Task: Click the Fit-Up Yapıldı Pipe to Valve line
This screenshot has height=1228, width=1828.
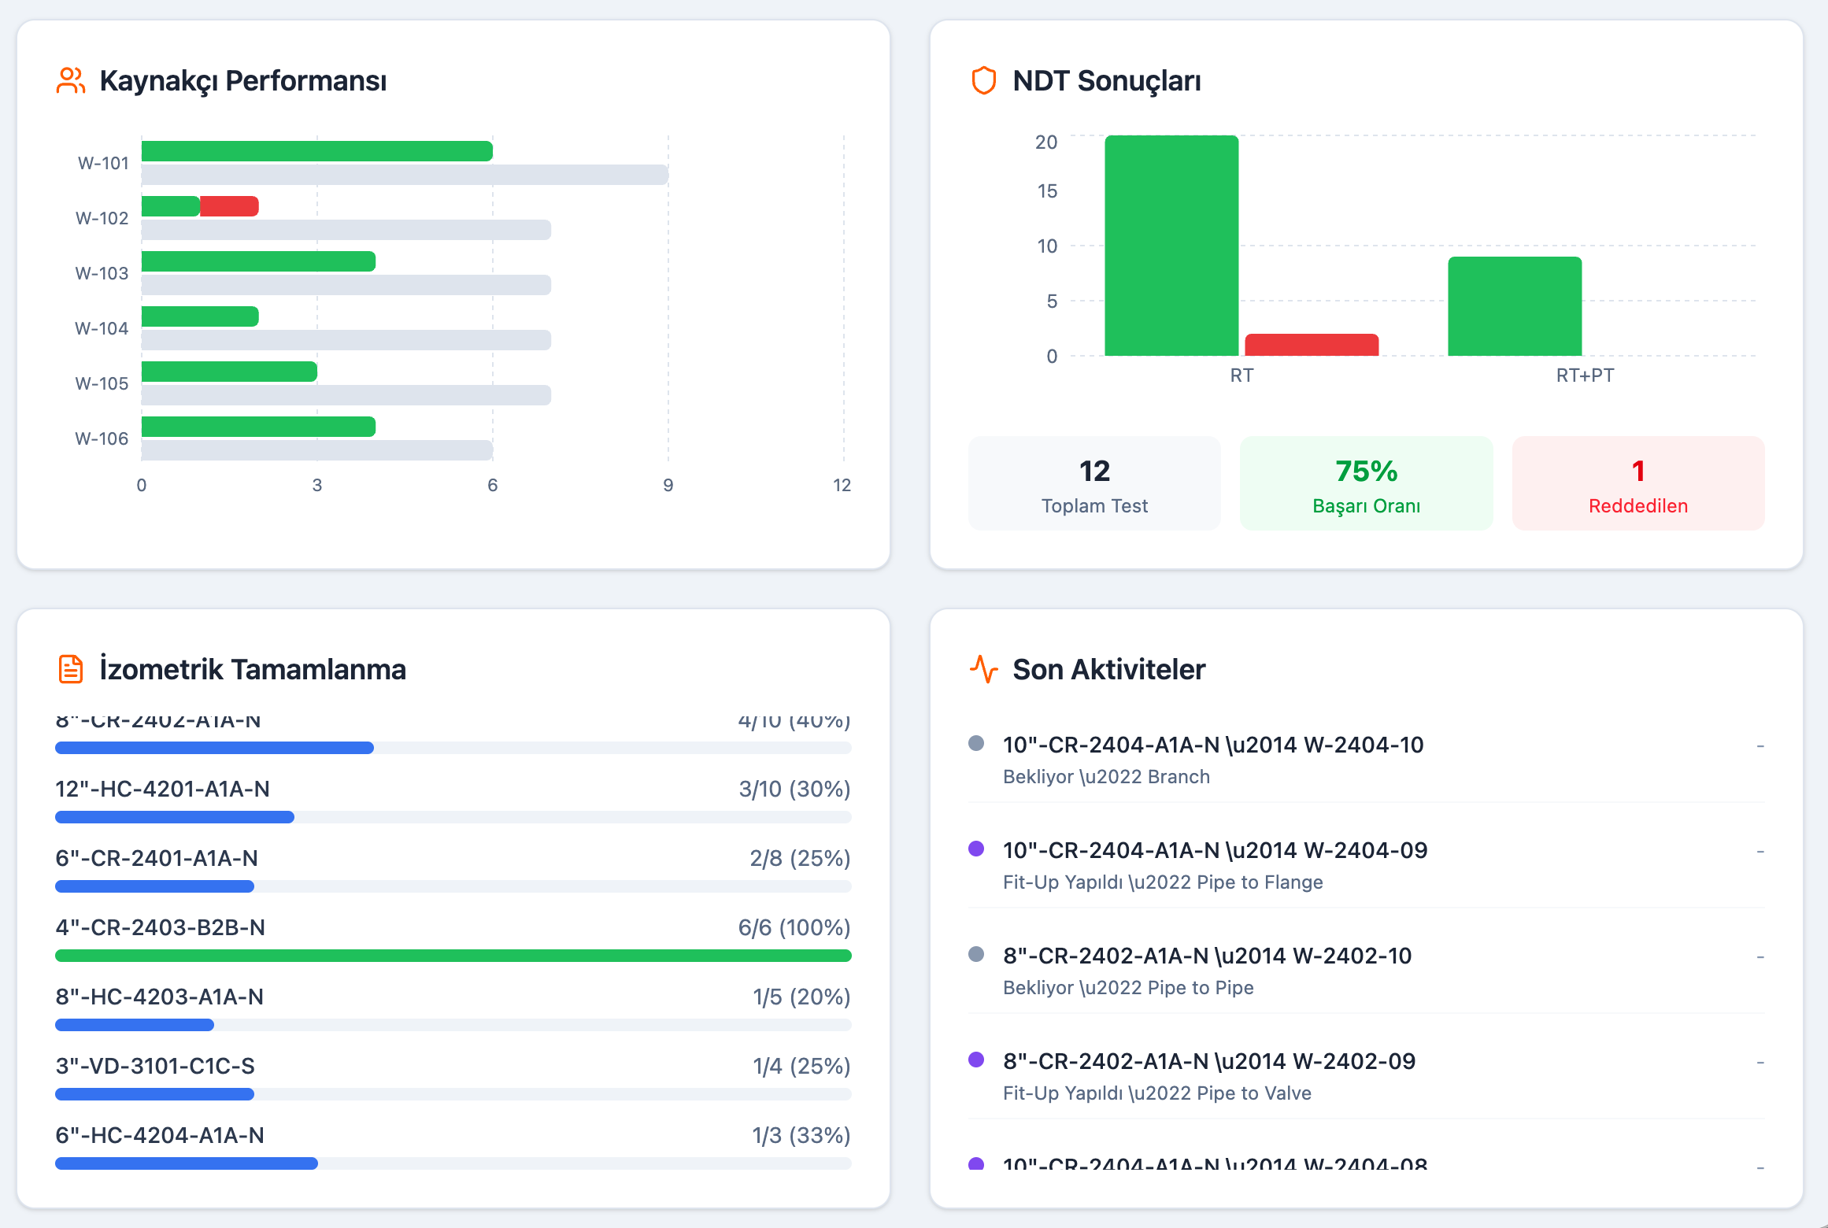Action: pyautogui.click(x=1157, y=1093)
